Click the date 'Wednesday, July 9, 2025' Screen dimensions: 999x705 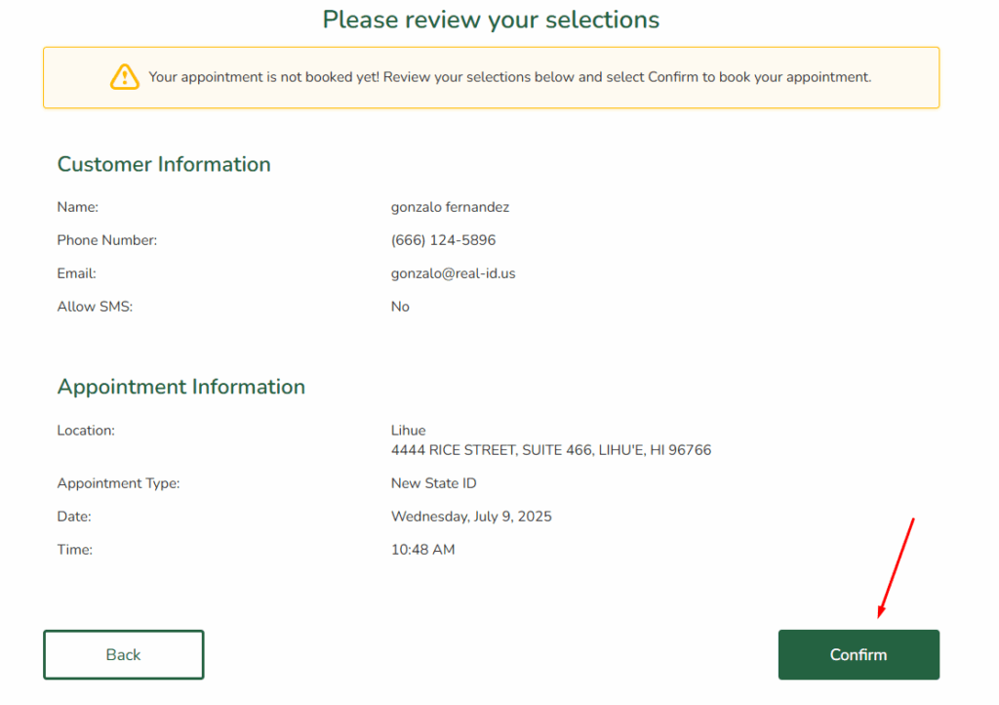point(471,517)
